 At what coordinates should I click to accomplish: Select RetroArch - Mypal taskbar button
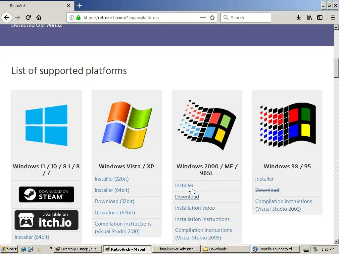click(x=127, y=249)
